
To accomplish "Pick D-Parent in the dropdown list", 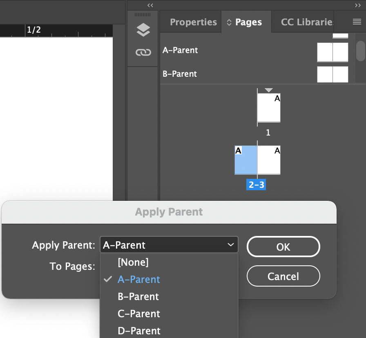I will pos(139,331).
